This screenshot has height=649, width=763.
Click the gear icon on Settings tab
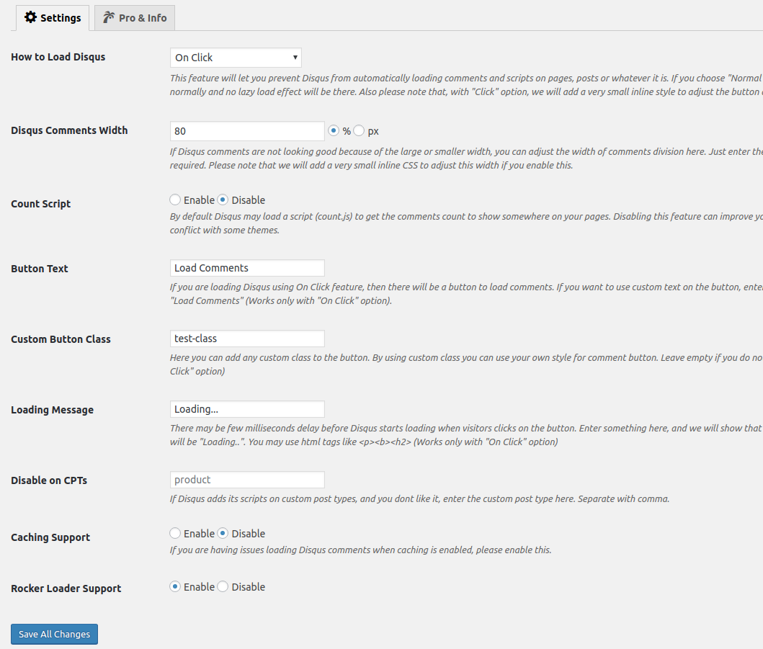(30, 17)
